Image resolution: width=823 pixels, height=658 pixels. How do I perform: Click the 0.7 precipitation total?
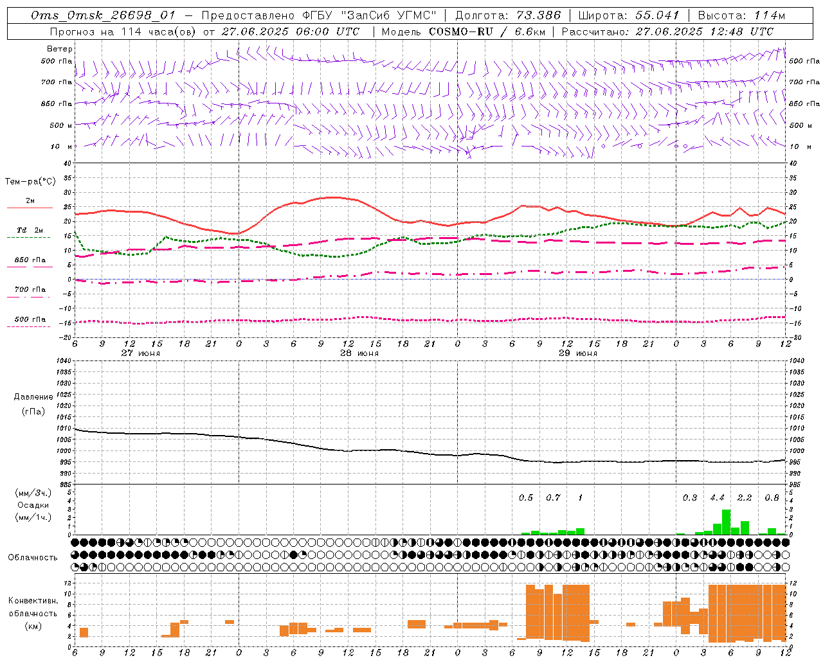tap(553, 498)
